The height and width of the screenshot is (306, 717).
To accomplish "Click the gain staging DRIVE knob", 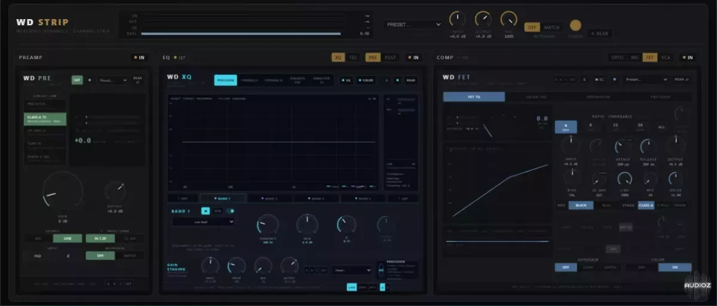I will click(237, 266).
